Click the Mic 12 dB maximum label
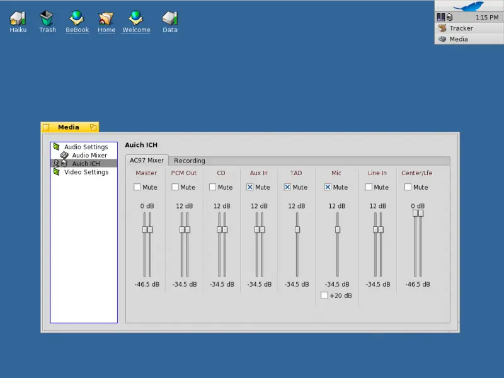This screenshot has height=378, width=504. (x=337, y=206)
